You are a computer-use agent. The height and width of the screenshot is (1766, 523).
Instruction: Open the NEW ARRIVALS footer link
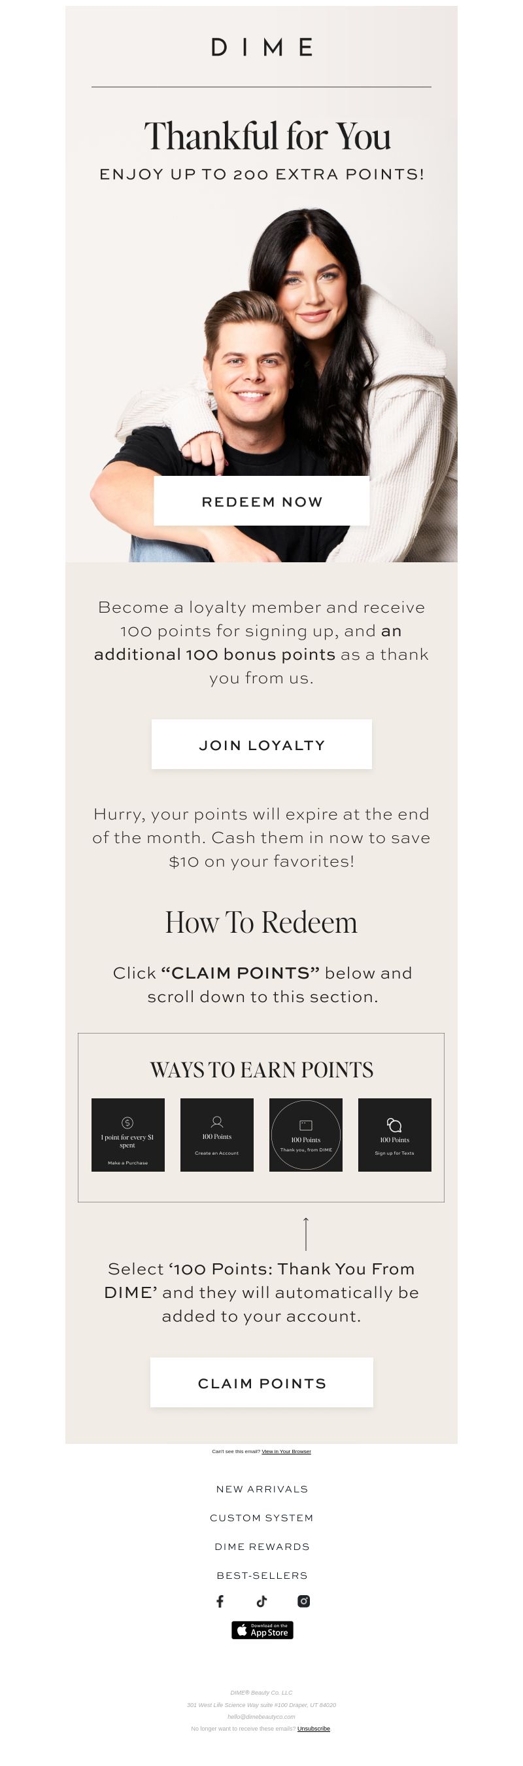261,1489
